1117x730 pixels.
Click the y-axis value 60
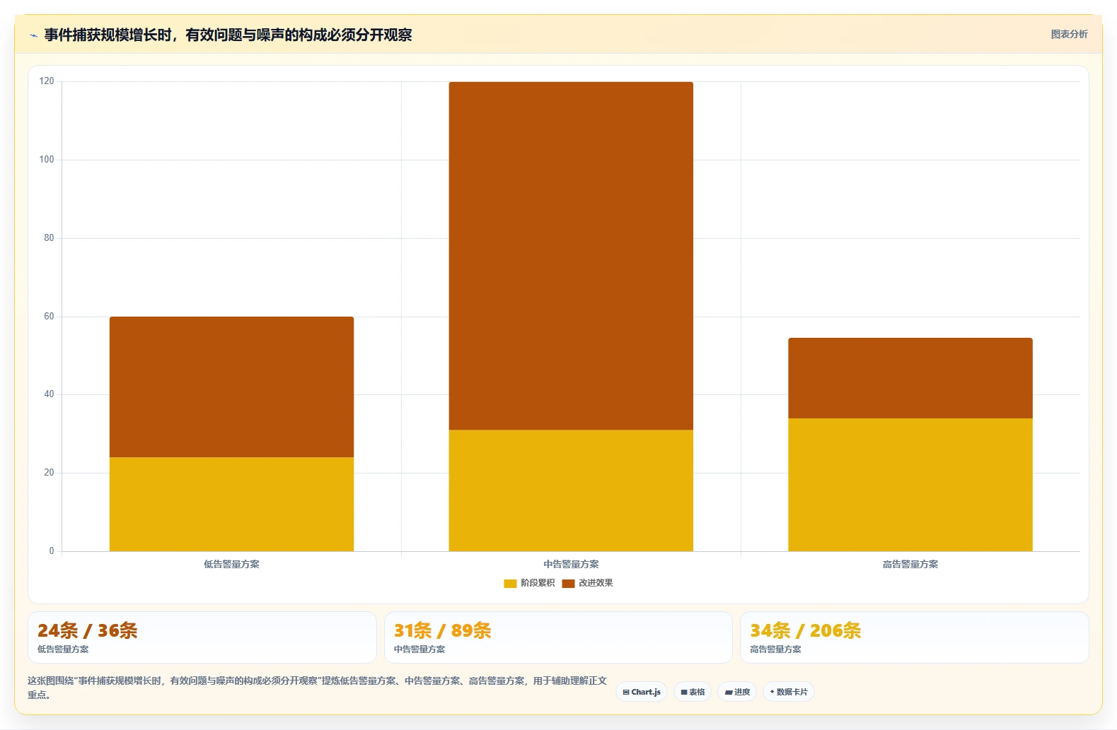[x=49, y=317]
